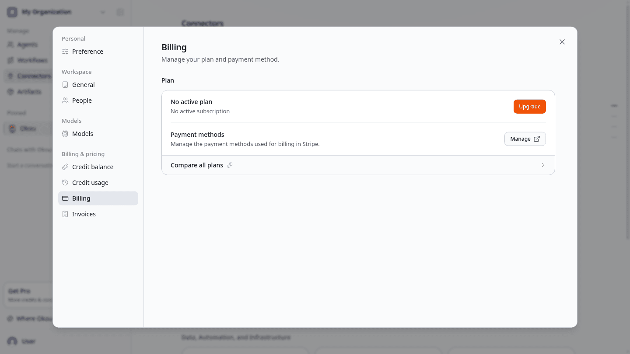Expand the Compare all plans chevron
Viewport: 630px width, 354px height.
543,165
